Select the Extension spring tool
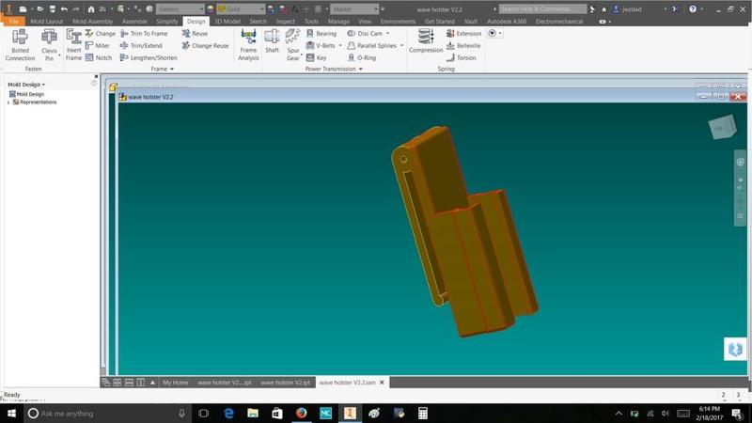 (463, 33)
